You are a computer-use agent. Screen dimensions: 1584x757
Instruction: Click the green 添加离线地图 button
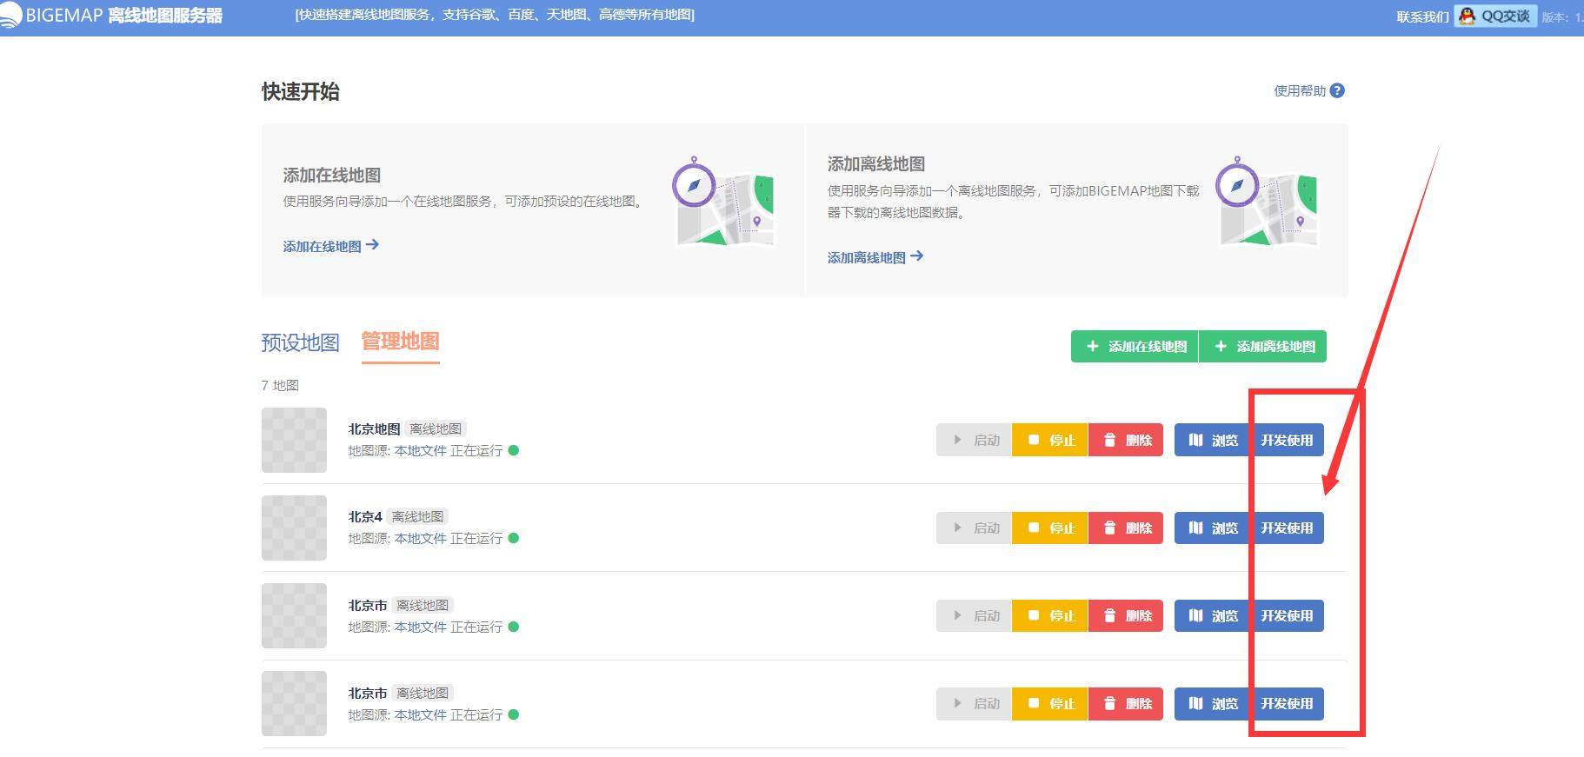click(1263, 346)
